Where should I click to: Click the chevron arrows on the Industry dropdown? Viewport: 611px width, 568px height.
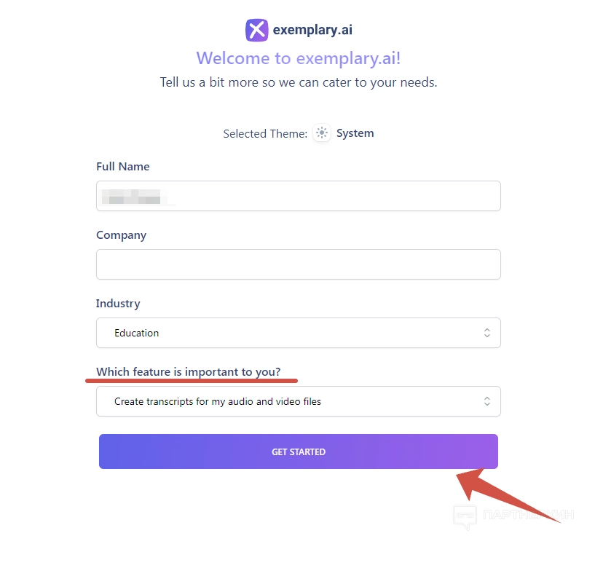pyautogui.click(x=486, y=333)
